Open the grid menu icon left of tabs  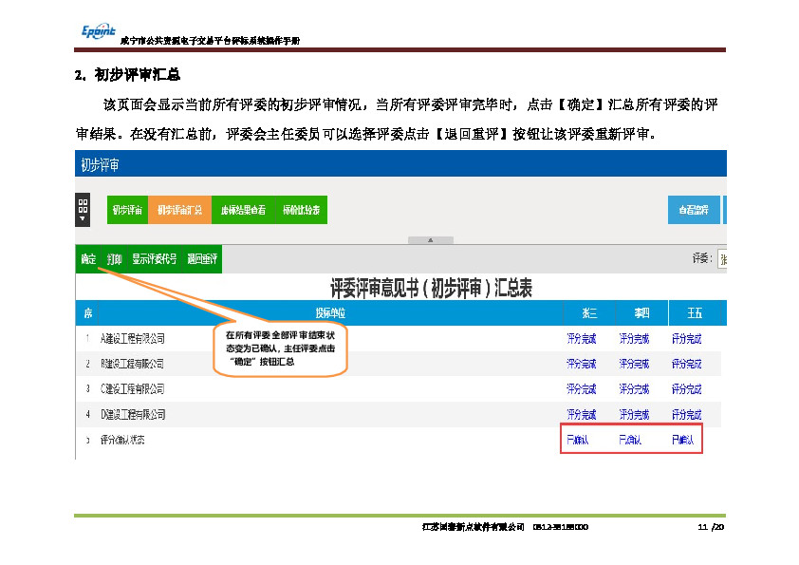click(83, 209)
